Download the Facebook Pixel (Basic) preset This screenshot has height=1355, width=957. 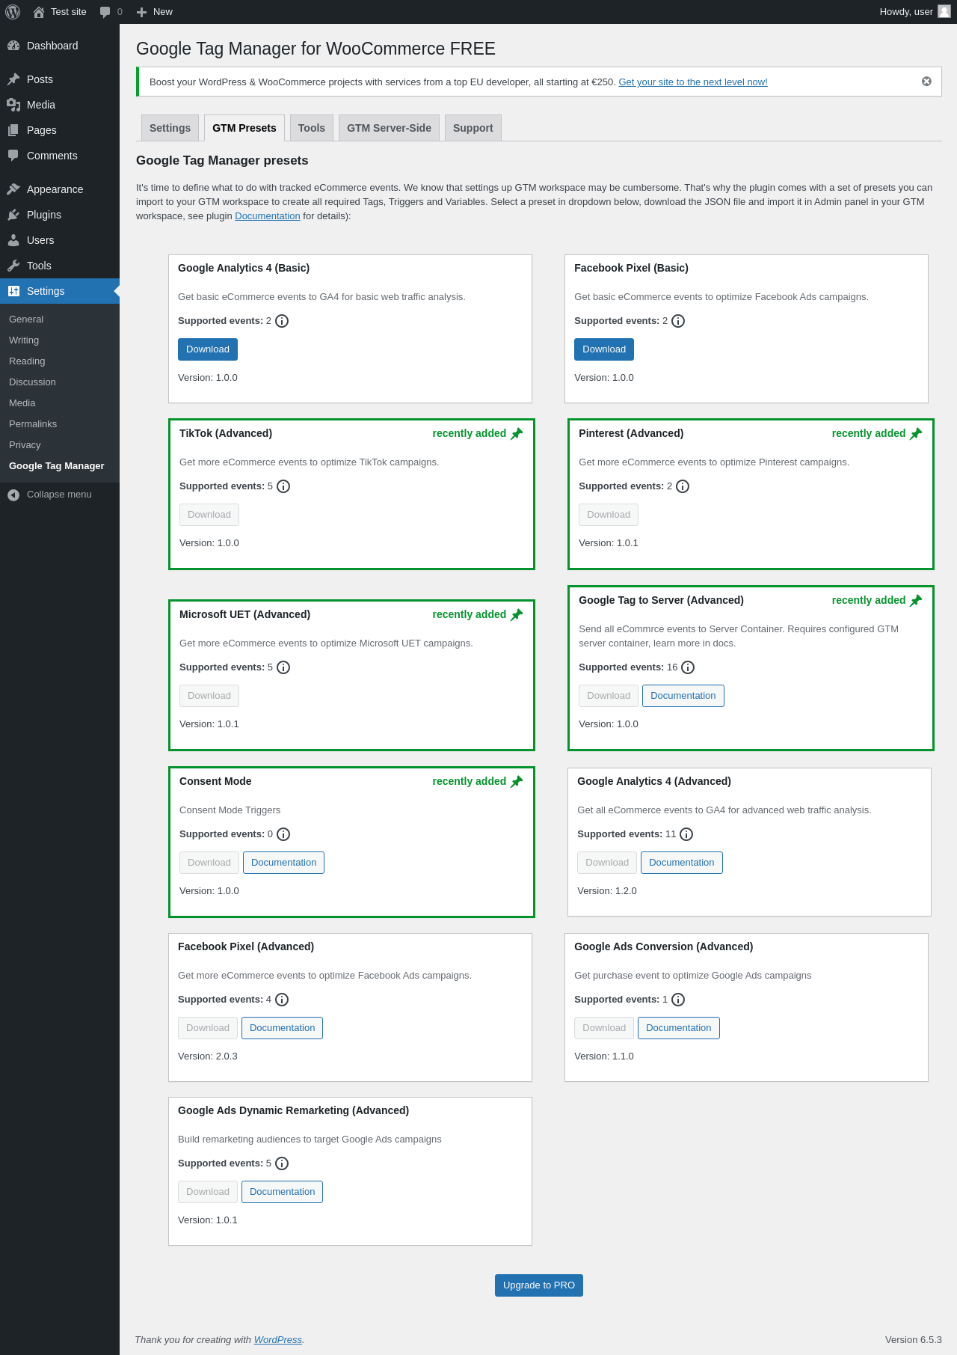coord(604,349)
